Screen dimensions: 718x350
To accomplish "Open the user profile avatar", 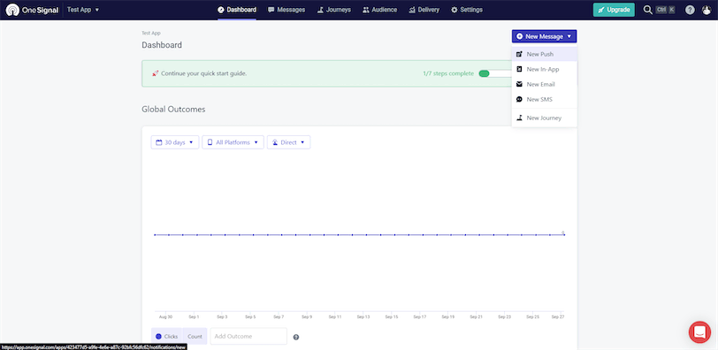I will [x=707, y=10].
